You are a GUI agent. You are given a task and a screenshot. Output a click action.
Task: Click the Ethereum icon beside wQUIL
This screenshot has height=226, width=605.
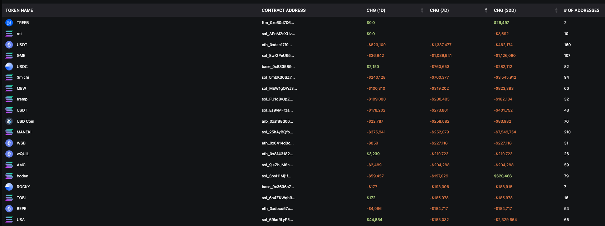click(9, 154)
